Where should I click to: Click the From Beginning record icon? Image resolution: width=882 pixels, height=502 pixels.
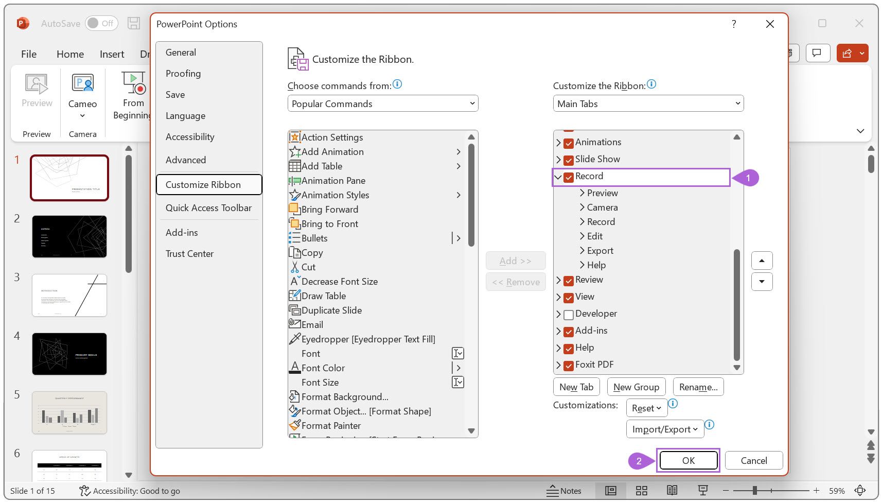tap(133, 83)
